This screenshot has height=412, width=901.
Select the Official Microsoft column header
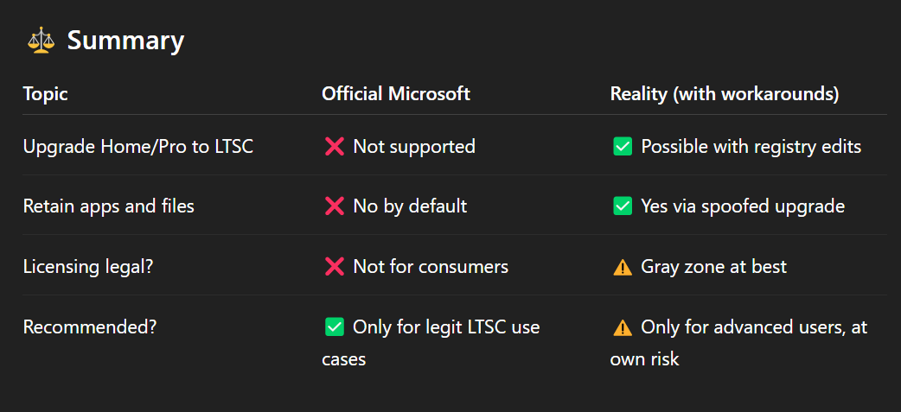coord(396,93)
